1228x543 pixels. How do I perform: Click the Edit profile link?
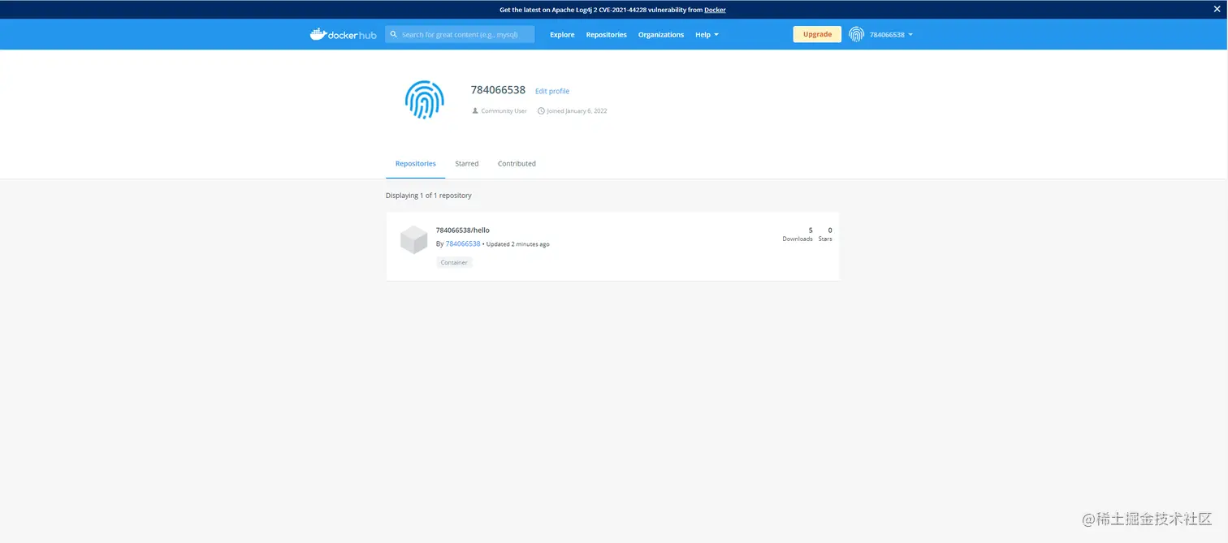coord(552,91)
